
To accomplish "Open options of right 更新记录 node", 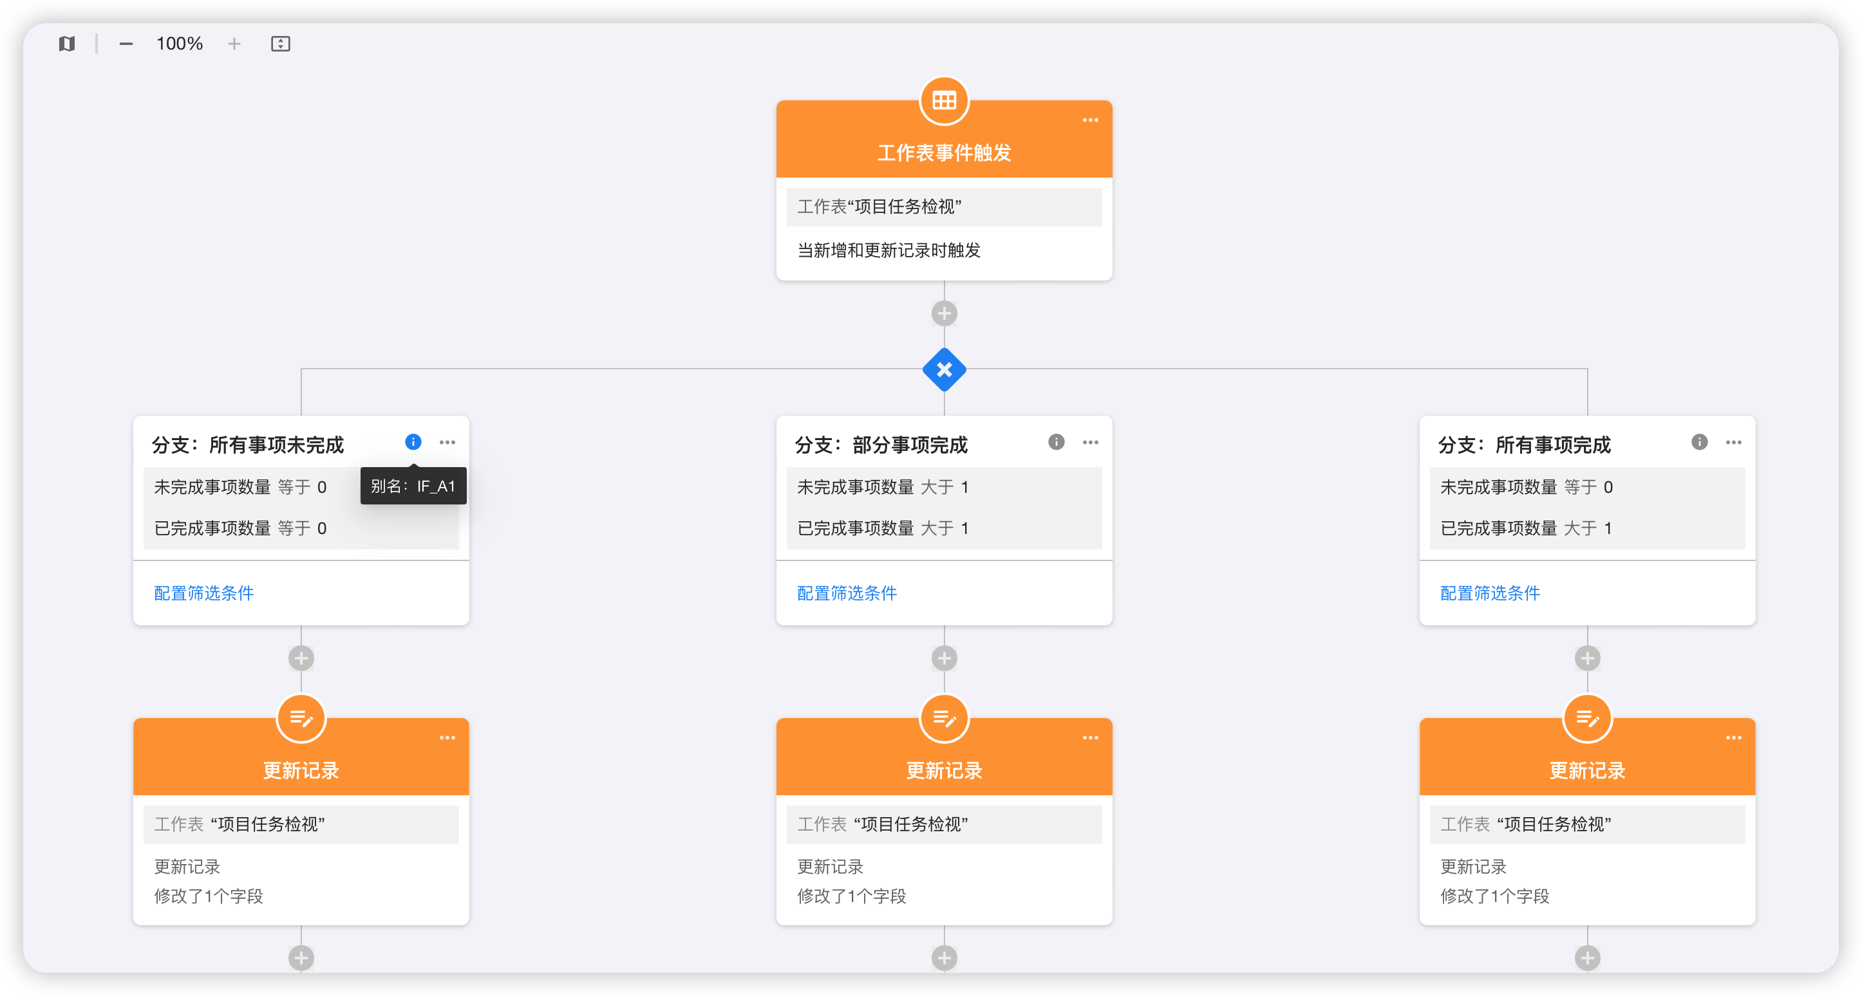I will tap(1733, 737).
